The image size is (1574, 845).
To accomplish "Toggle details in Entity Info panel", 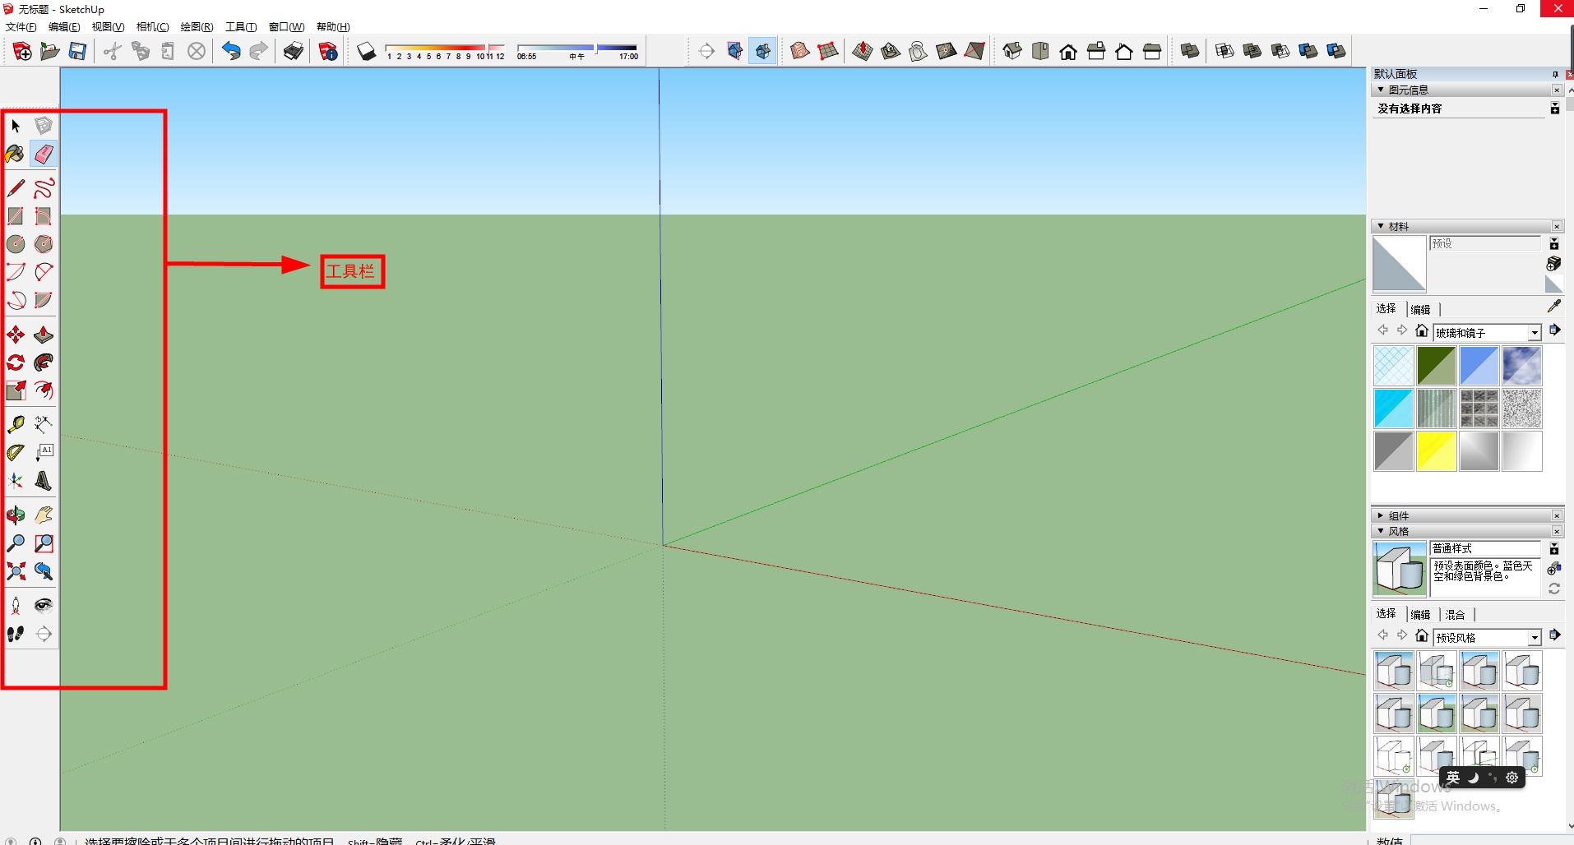I will (x=1555, y=109).
